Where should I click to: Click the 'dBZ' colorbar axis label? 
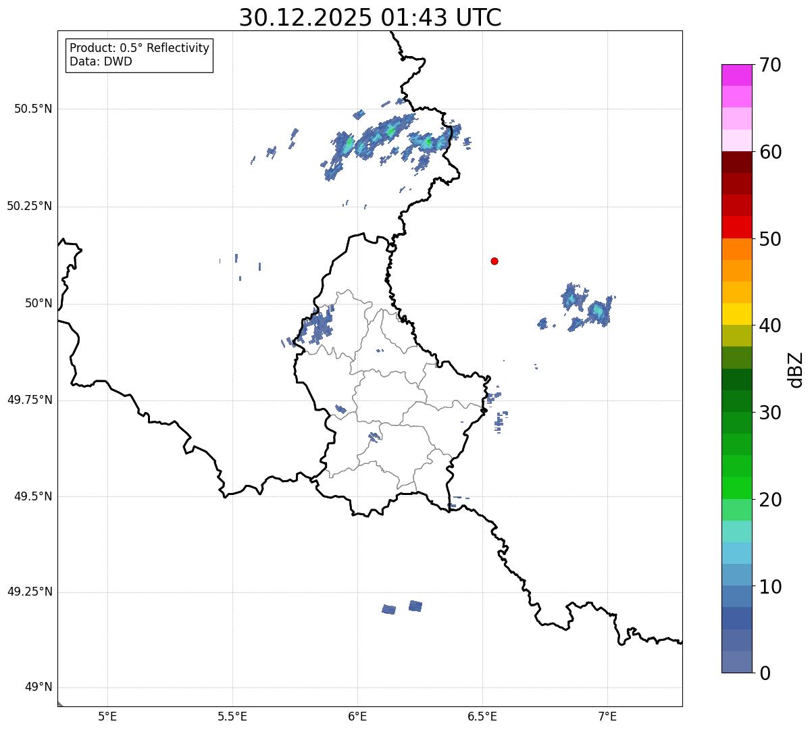[x=796, y=369]
